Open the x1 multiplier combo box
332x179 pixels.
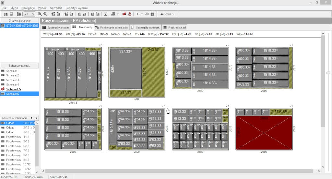pos(30,14)
